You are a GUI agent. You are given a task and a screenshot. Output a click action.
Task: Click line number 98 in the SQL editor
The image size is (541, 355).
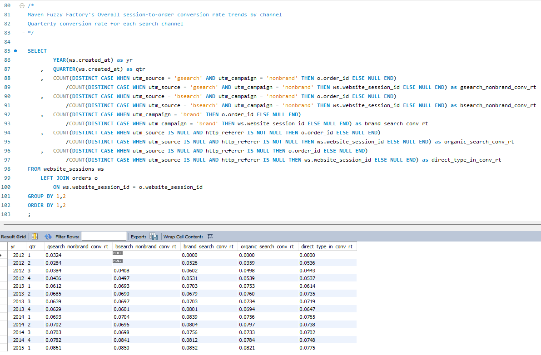[7, 168]
